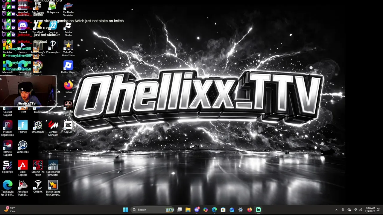
Task: Launch Sons Of The Forest shortcut
Action: (38, 169)
